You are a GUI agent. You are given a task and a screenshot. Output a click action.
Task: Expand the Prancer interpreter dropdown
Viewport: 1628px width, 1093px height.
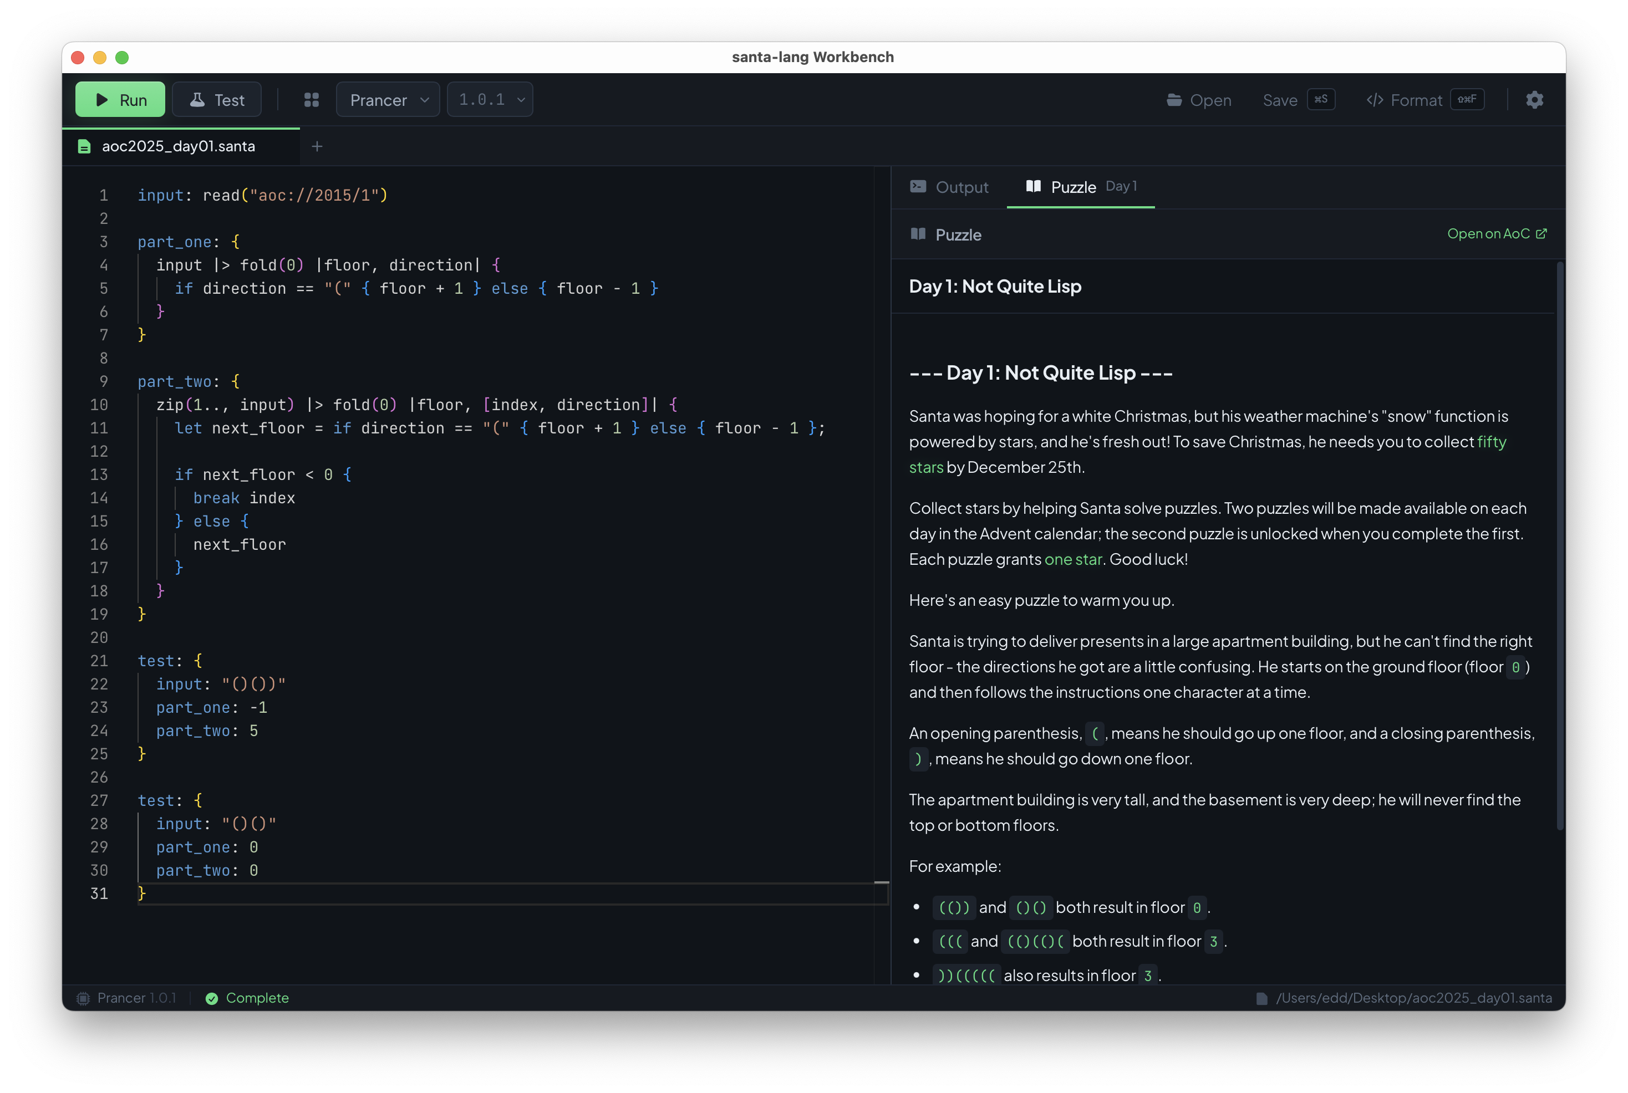[x=388, y=100]
